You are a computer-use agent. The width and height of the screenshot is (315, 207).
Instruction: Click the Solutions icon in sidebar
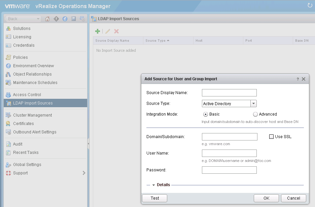(8, 29)
